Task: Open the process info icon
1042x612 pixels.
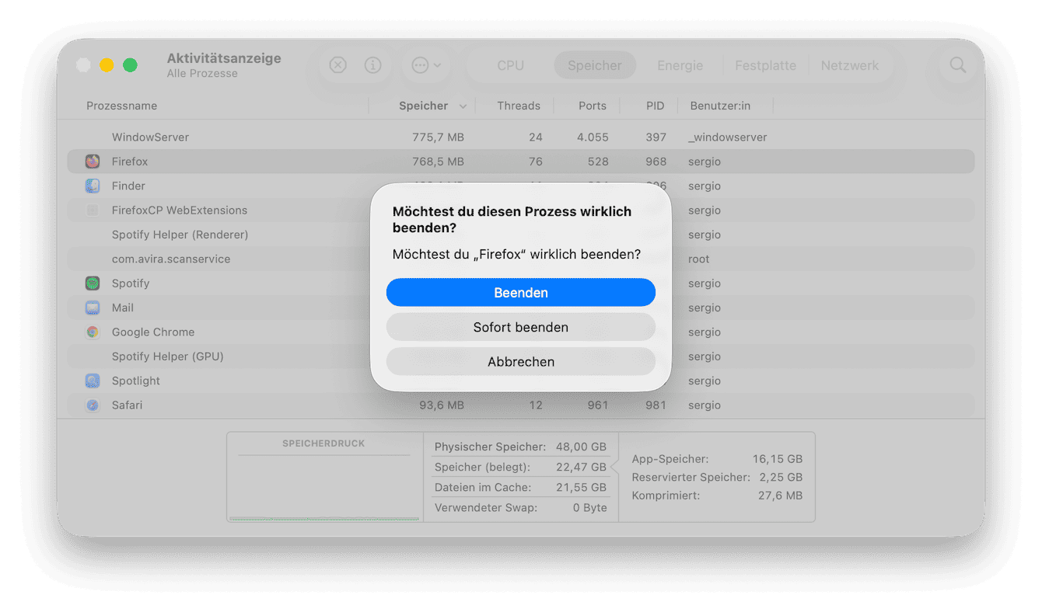Action: coord(373,65)
